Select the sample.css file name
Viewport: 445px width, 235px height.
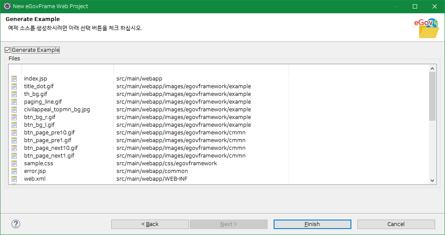click(39, 164)
